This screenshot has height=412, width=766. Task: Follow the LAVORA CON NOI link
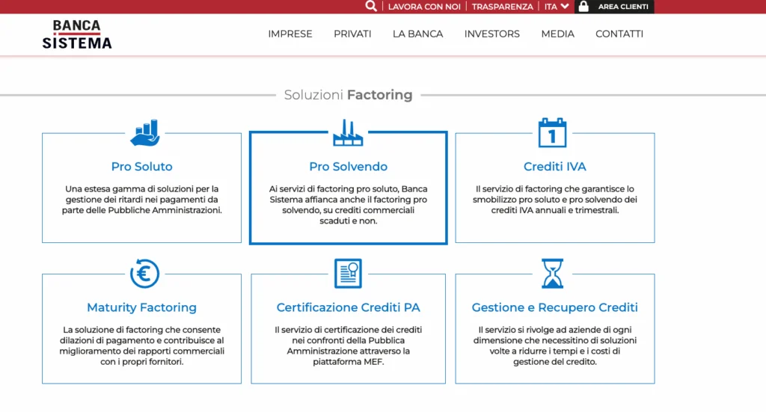[x=423, y=7]
